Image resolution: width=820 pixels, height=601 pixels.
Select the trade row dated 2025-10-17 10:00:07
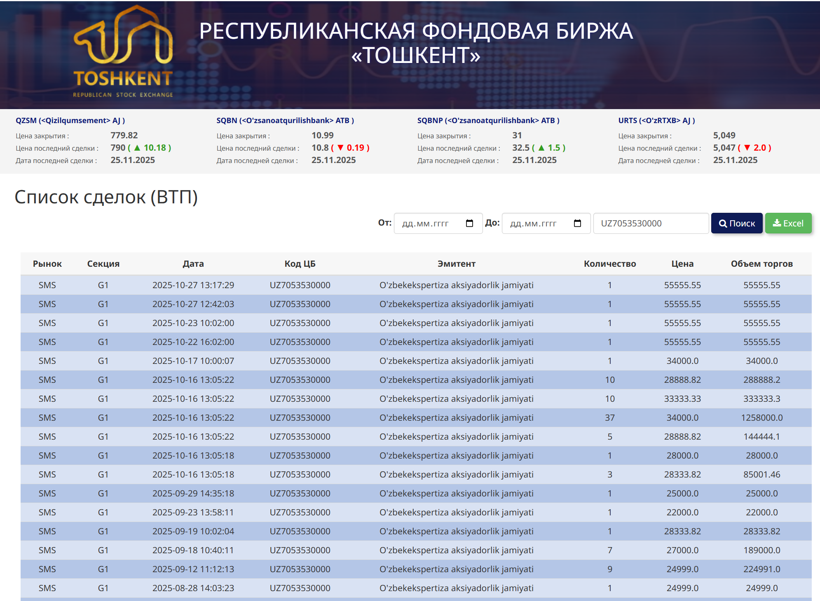tap(193, 361)
